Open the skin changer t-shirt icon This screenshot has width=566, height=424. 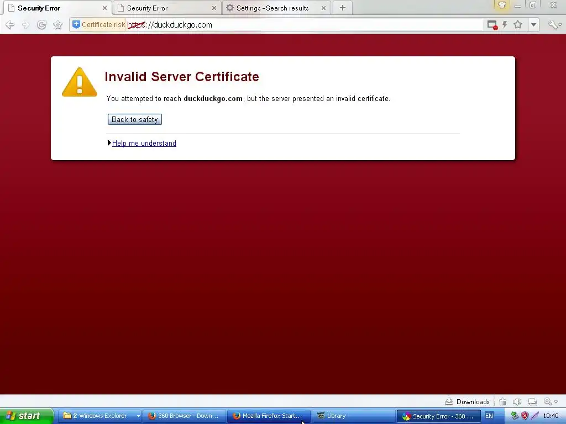tap(502, 5)
